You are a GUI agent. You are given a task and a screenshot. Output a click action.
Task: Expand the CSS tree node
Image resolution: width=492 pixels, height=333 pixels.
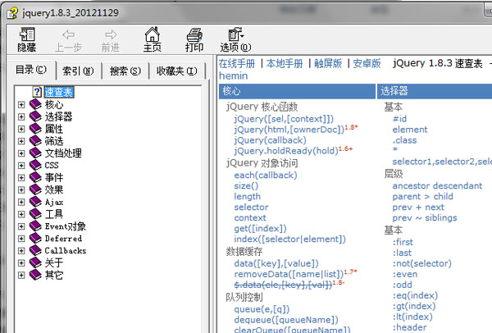22,165
